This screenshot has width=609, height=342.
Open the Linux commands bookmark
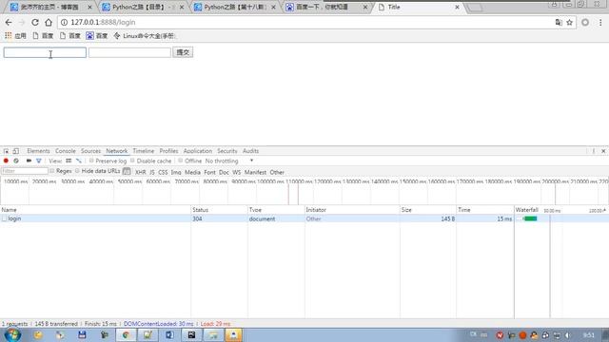click(144, 36)
